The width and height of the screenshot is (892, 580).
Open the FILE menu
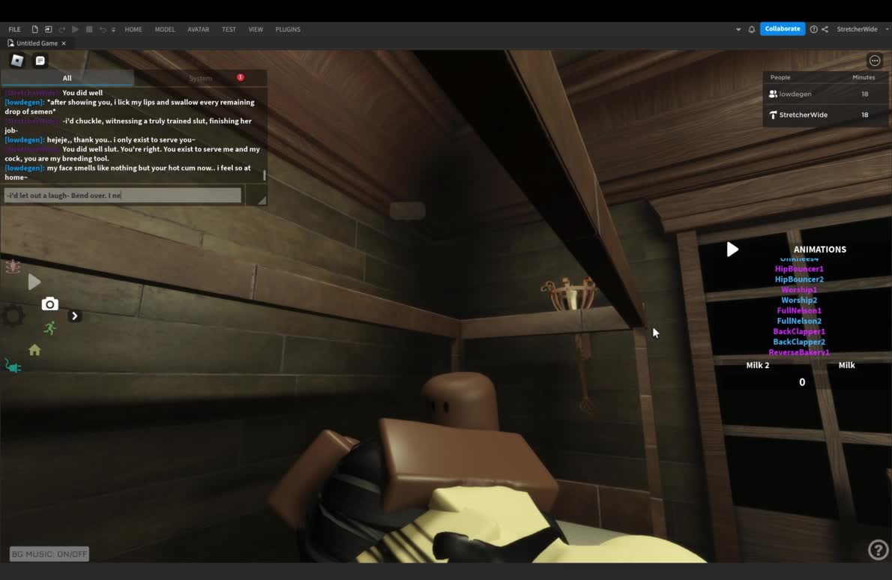coord(14,29)
